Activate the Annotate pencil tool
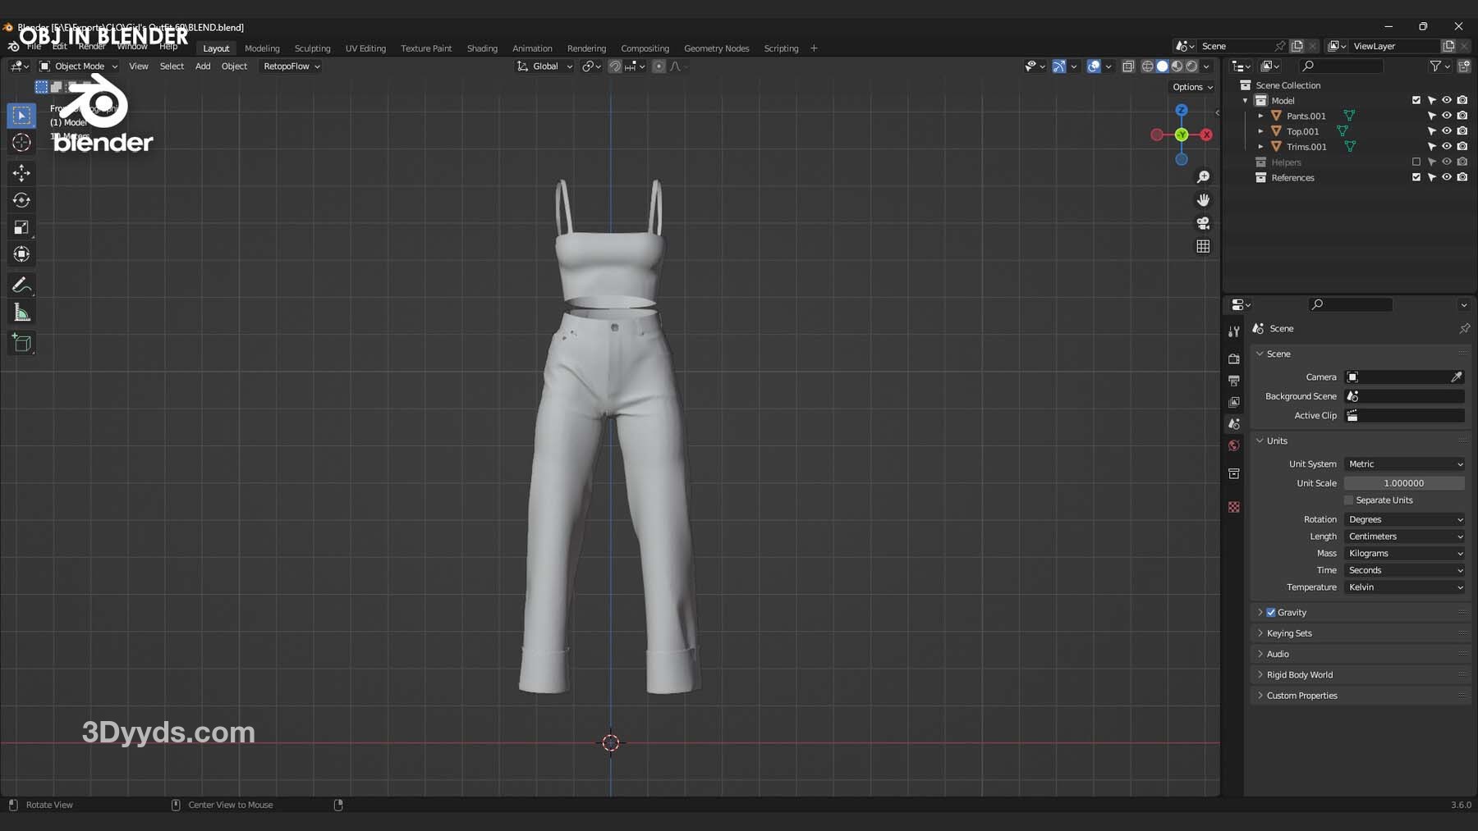This screenshot has height=831, width=1478. pos(21,285)
